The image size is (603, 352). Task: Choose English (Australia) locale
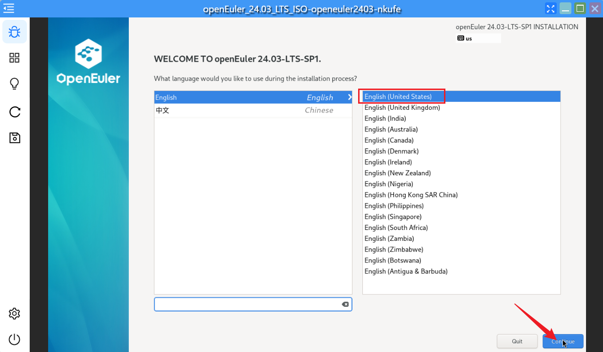click(x=461, y=129)
